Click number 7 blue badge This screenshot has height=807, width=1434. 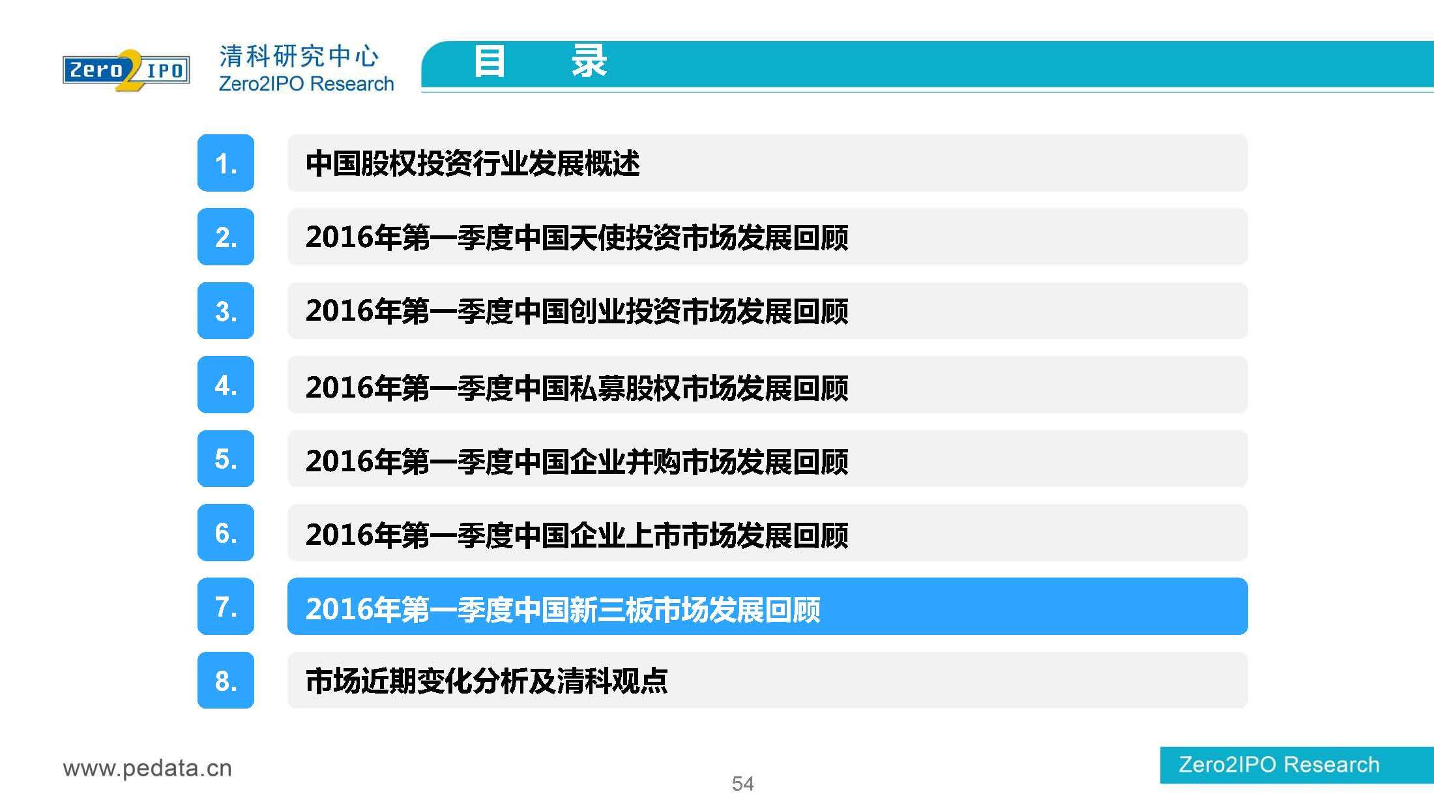[x=226, y=606]
